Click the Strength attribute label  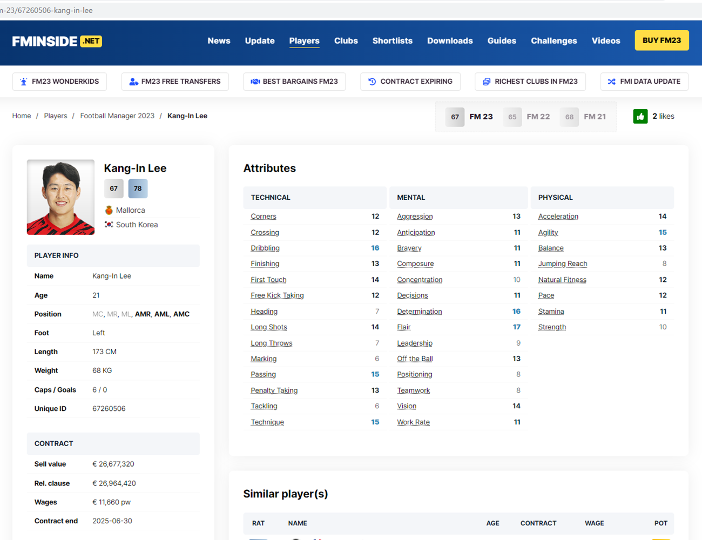point(552,327)
